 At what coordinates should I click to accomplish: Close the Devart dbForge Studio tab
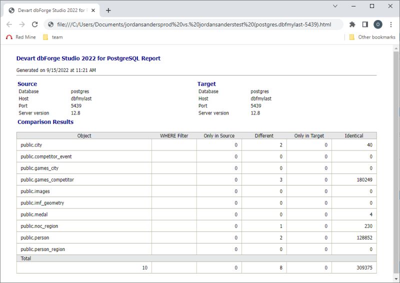coord(93,10)
